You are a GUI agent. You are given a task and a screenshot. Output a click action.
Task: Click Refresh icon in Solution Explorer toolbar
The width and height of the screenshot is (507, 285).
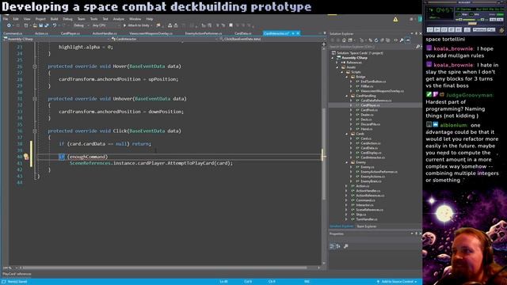click(376, 40)
